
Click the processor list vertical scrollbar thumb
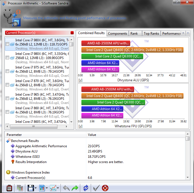71,44
